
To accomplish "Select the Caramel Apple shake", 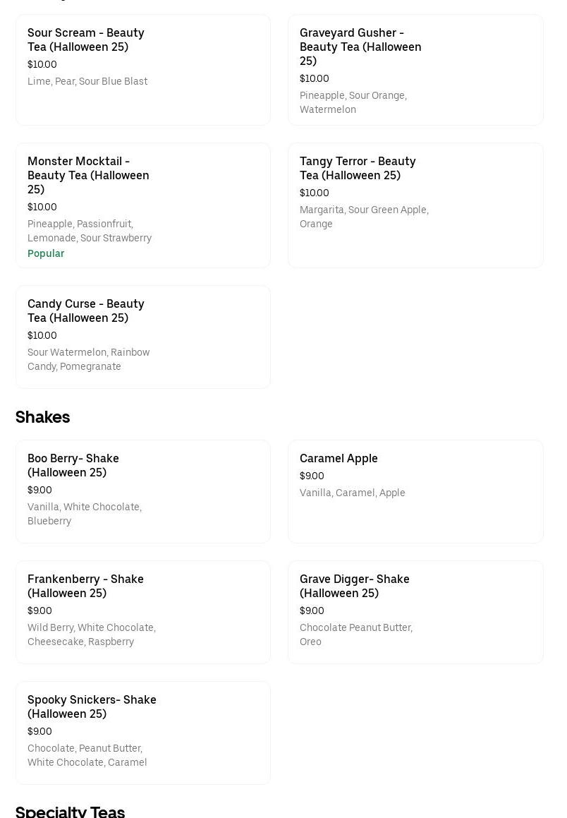I will 415,491.
